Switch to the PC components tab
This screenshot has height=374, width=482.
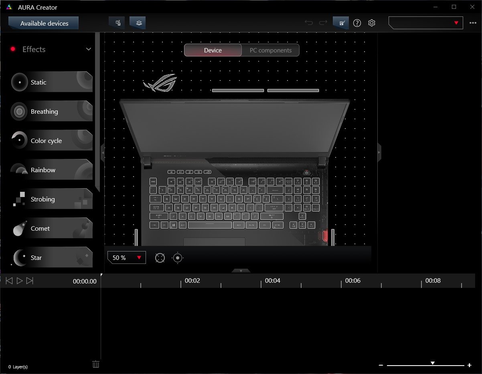tap(271, 50)
